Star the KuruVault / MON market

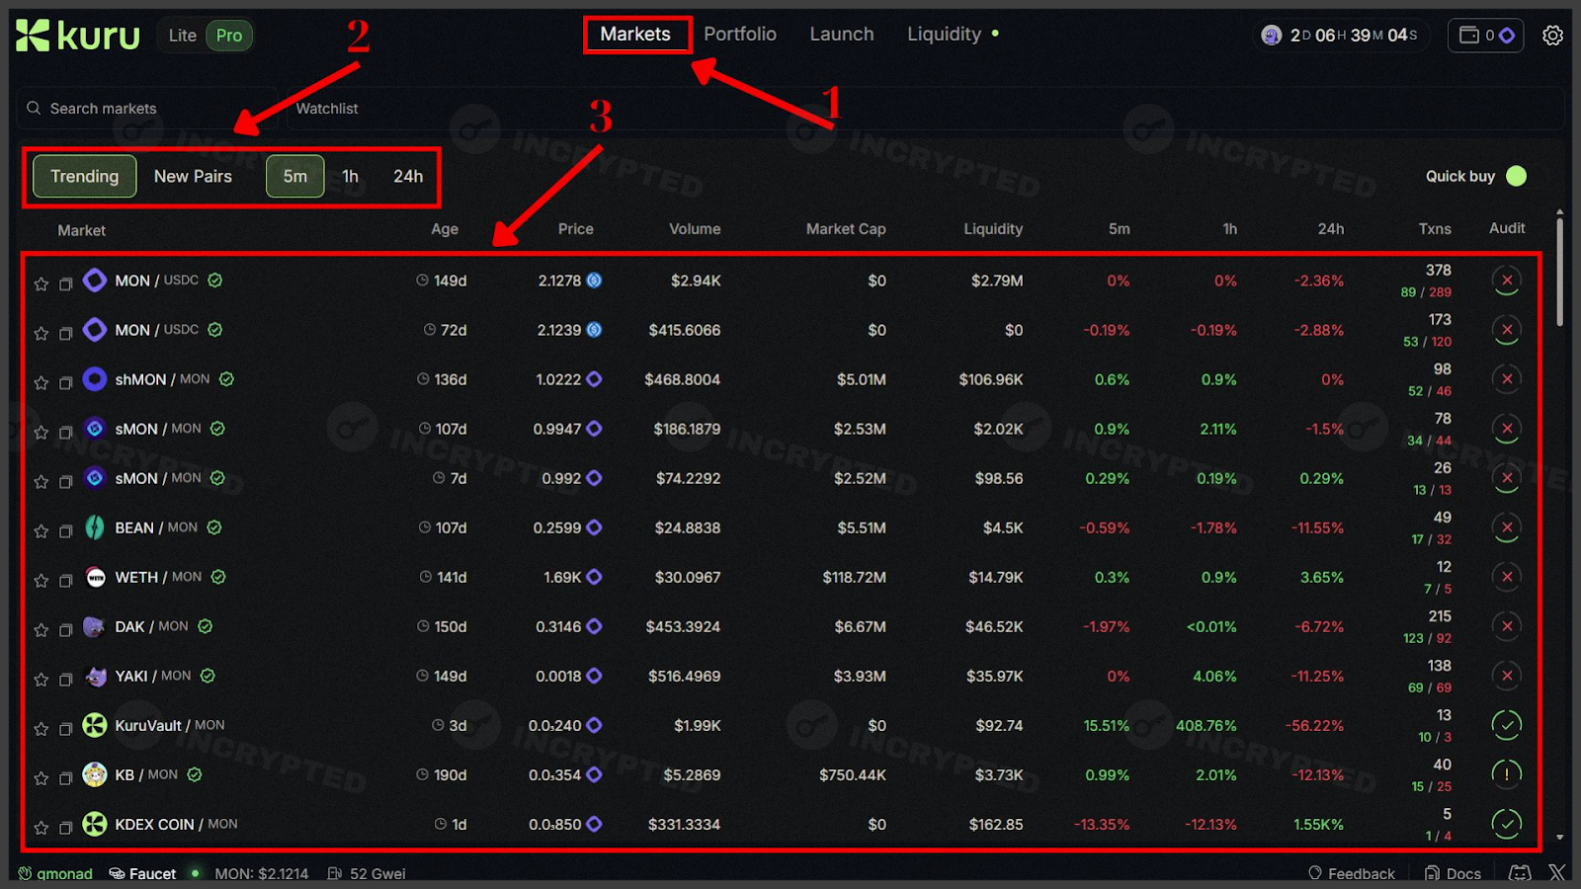click(x=42, y=729)
